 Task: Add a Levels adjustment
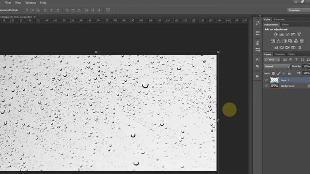[x=281, y=34]
